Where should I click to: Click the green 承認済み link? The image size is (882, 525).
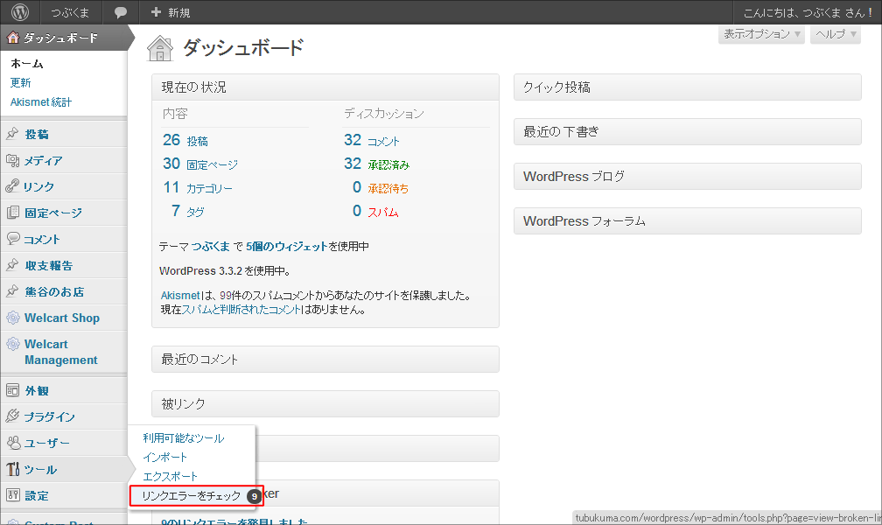(x=388, y=164)
